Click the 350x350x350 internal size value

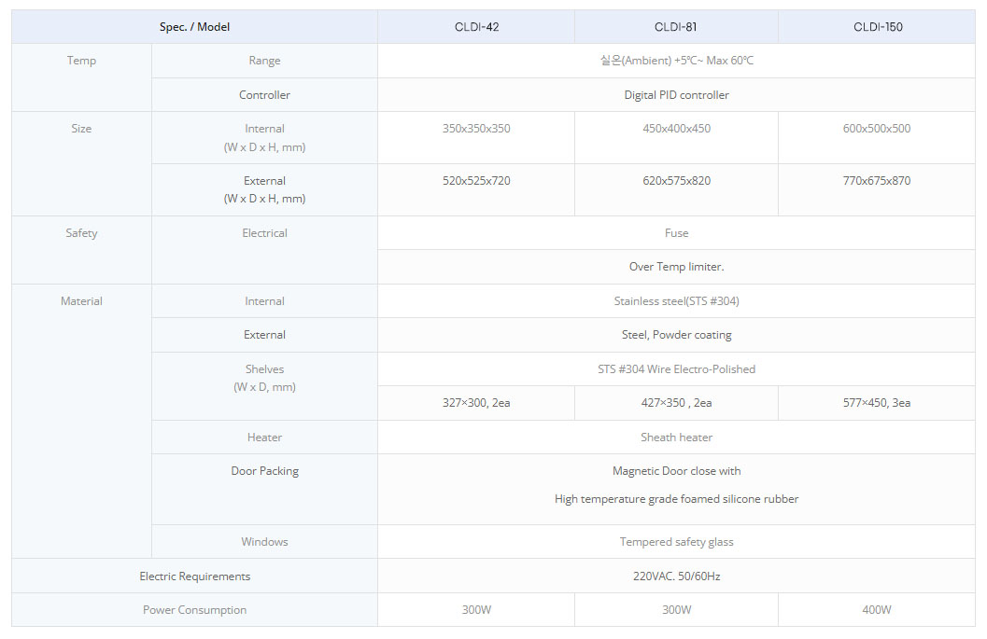[476, 129]
